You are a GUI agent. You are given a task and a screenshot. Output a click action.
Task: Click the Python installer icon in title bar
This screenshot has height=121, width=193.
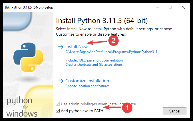[x=7, y=7]
